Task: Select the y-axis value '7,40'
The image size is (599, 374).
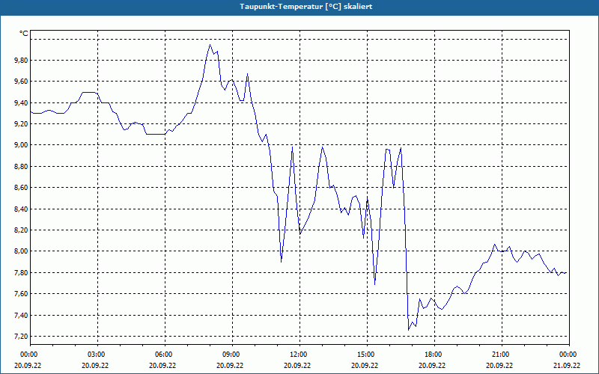Action: (x=21, y=315)
